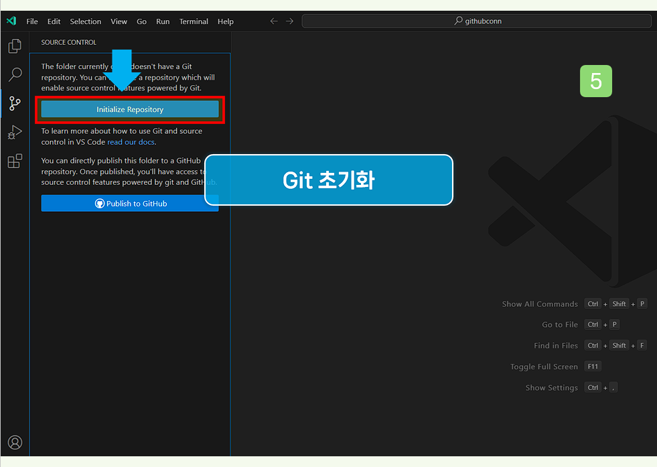Open the Go menu
The image size is (657, 467).
pyautogui.click(x=141, y=21)
